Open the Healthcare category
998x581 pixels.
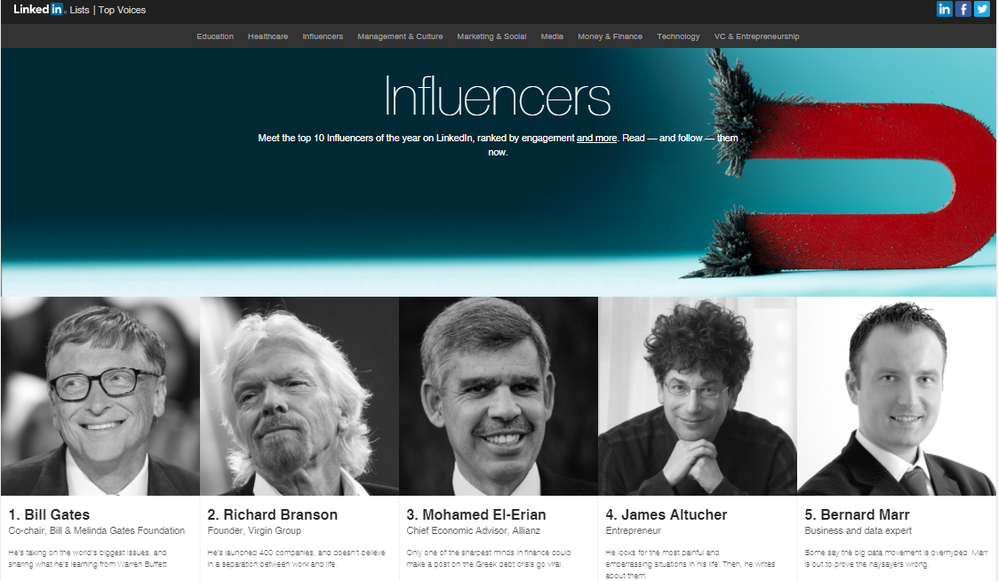pyautogui.click(x=268, y=36)
